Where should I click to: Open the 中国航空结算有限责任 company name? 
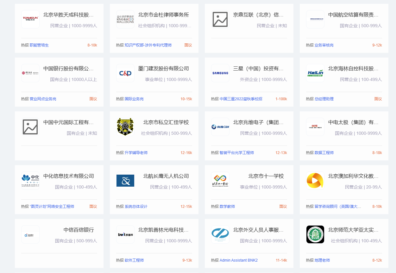pyautogui.click(x=353, y=15)
